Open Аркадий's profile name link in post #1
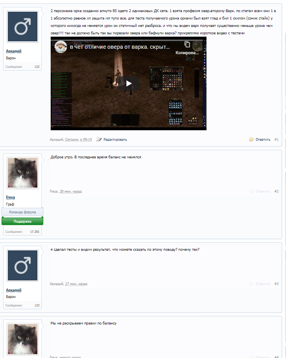The image size is (286, 358). coord(14,51)
